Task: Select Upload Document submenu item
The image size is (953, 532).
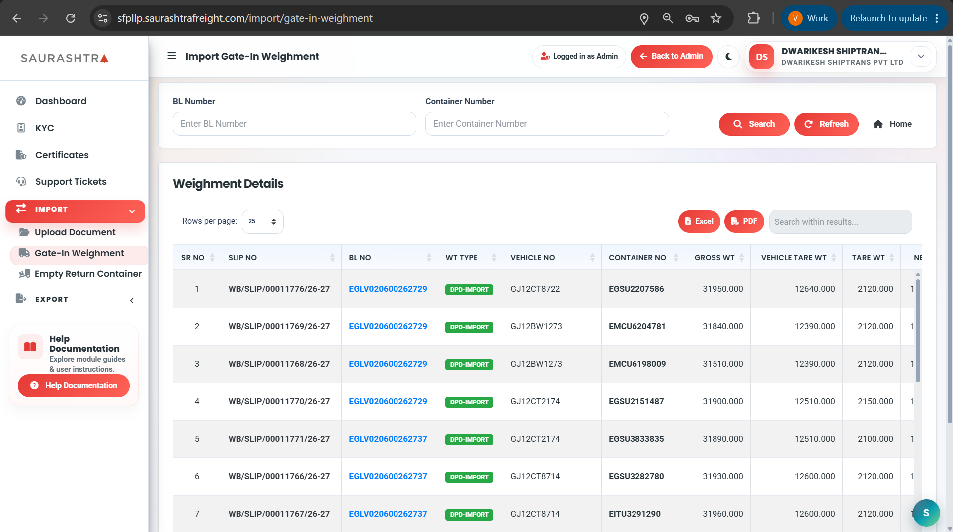Action: (75, 232)
